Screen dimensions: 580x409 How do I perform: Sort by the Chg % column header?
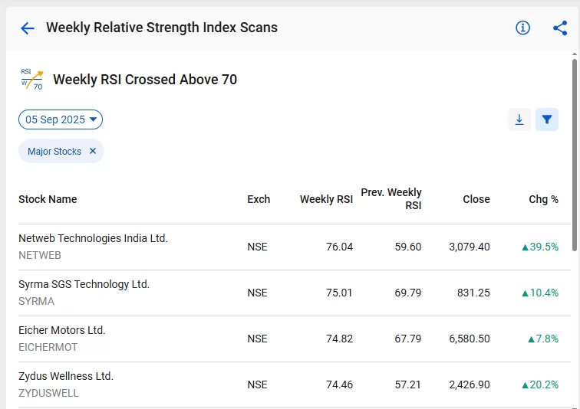[543, 199]
